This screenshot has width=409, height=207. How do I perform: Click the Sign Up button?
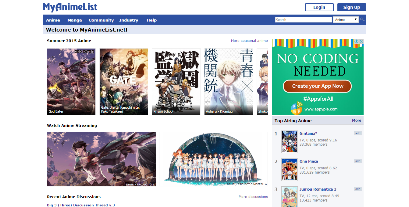[351, 7]
